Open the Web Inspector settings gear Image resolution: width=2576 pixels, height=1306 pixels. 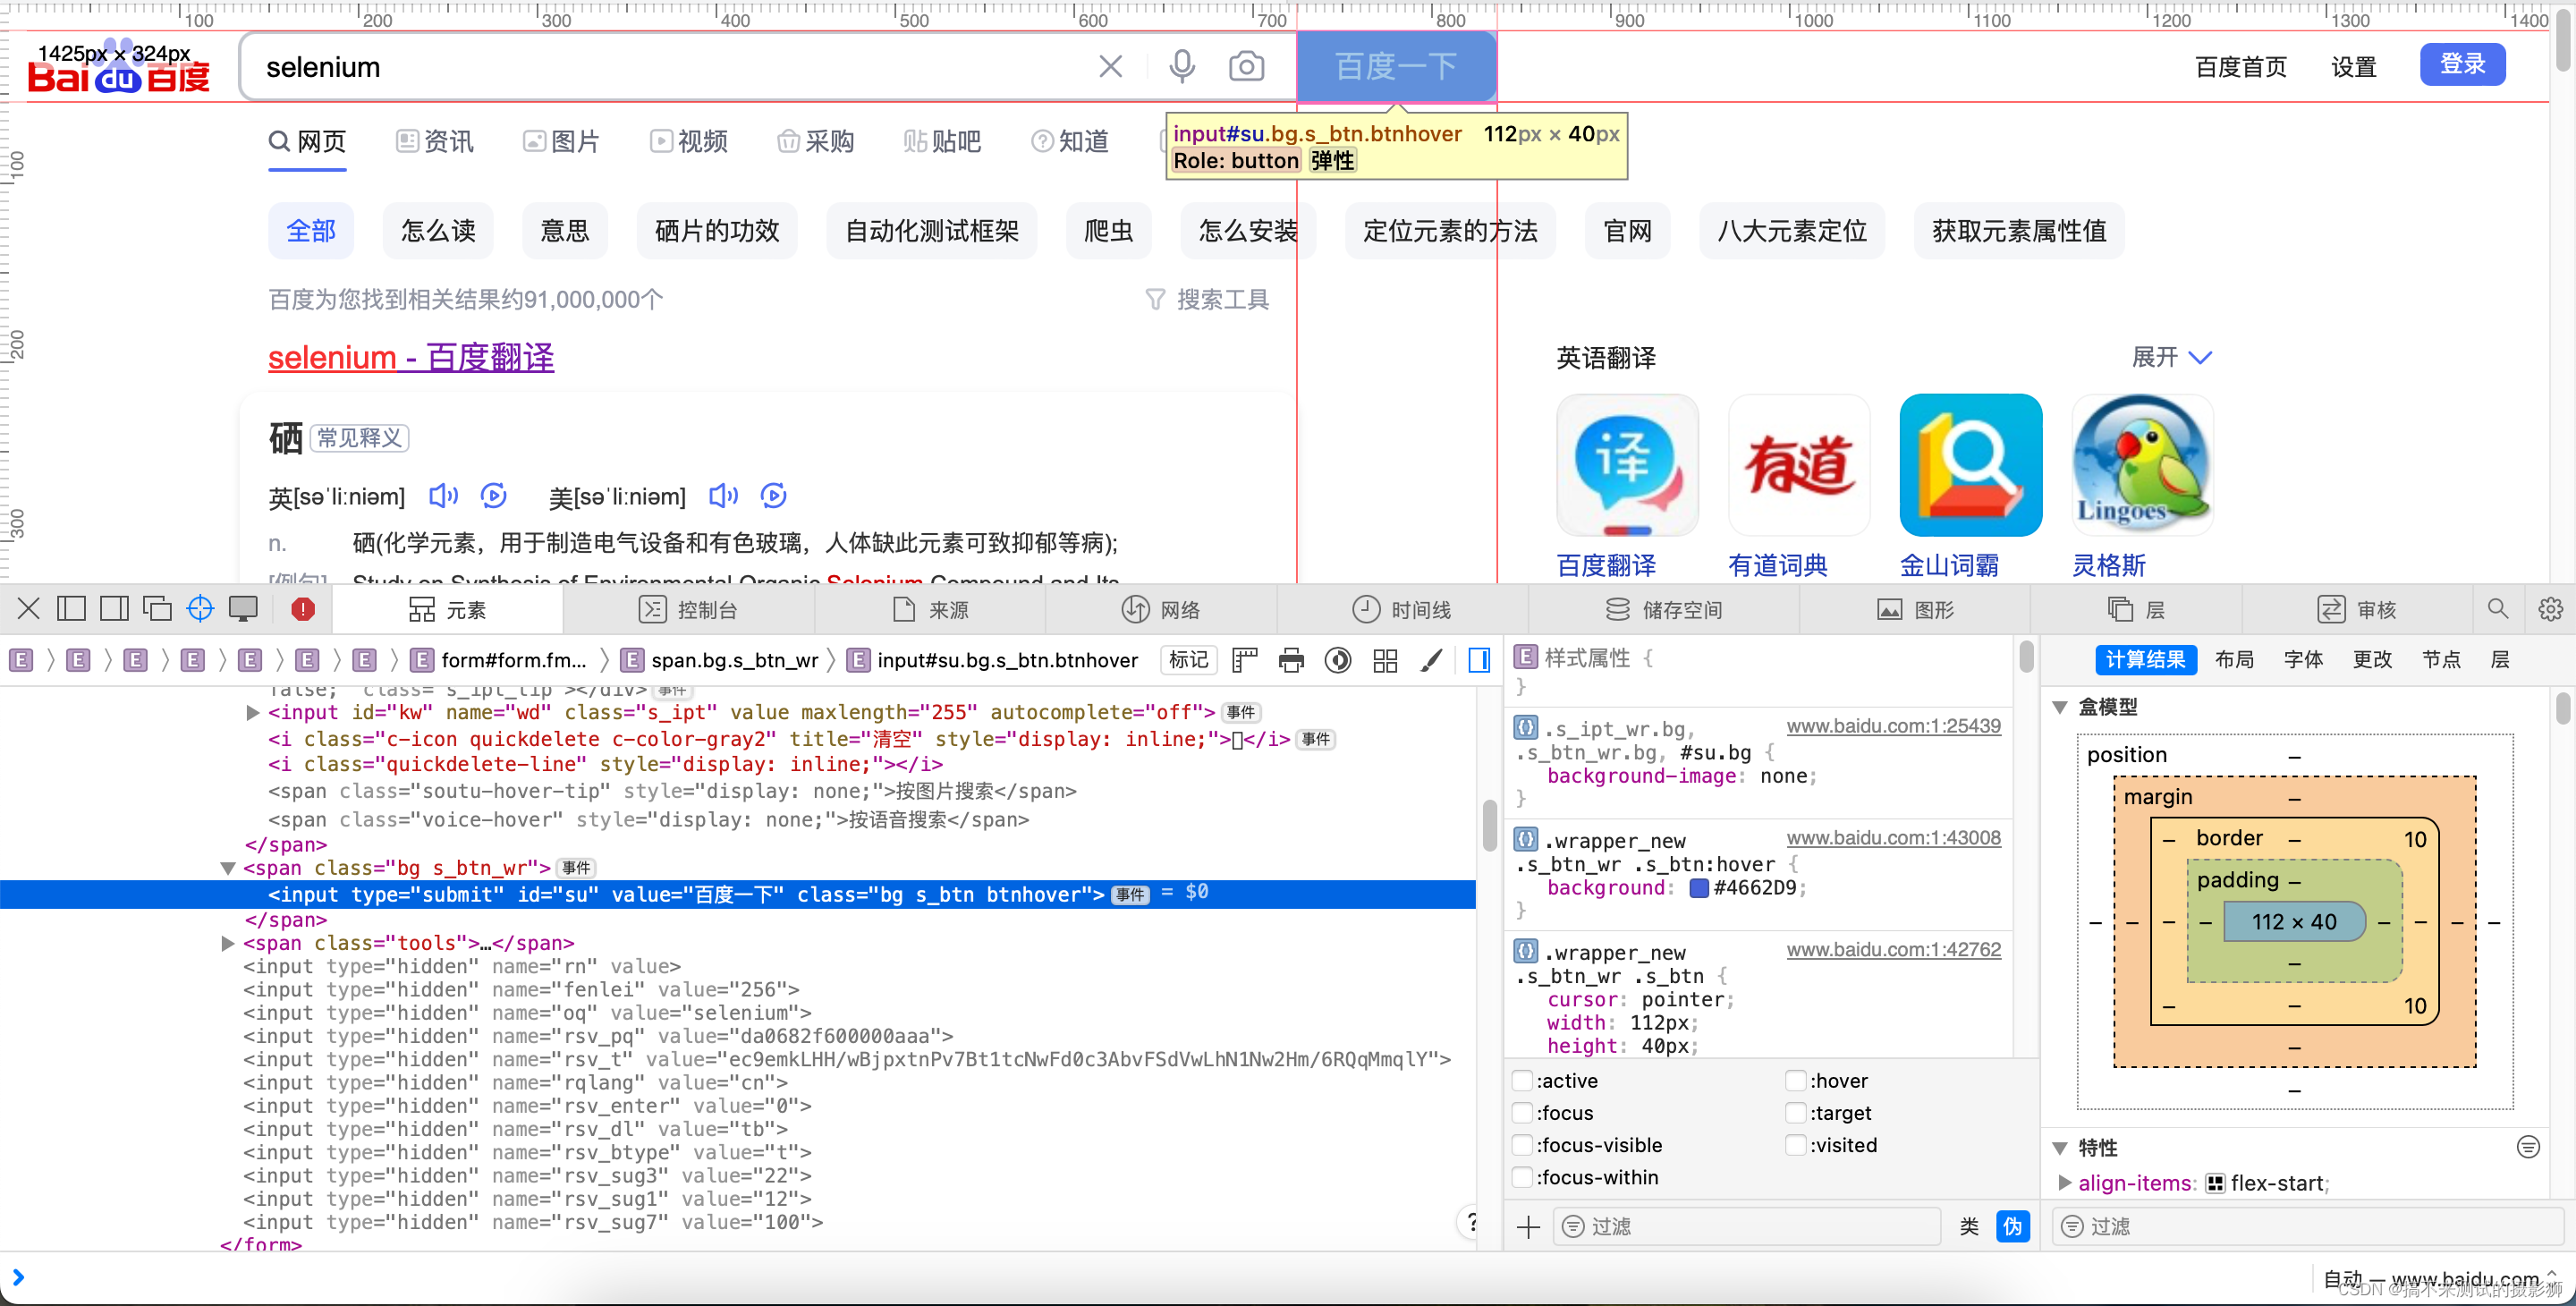click(2550, 609)
